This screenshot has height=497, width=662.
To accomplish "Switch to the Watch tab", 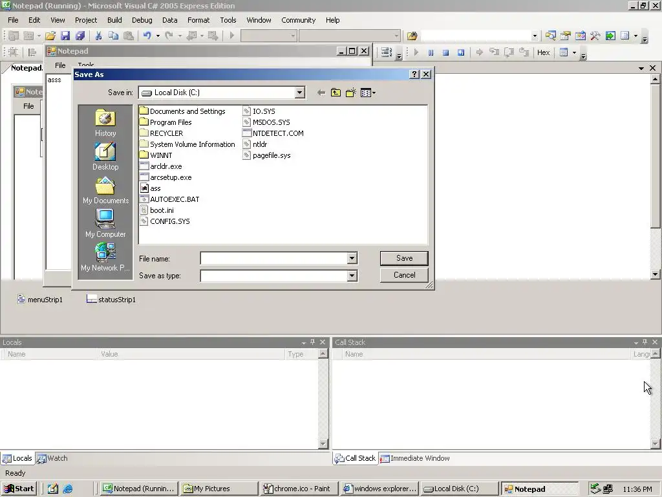I will point(52,458).
